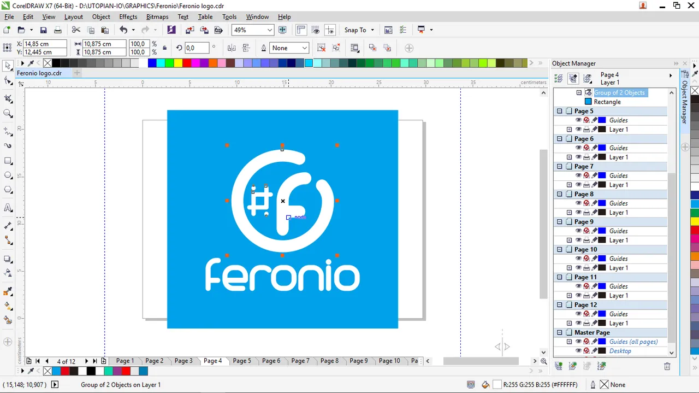Click the Print icon in the toolbar

57,30
